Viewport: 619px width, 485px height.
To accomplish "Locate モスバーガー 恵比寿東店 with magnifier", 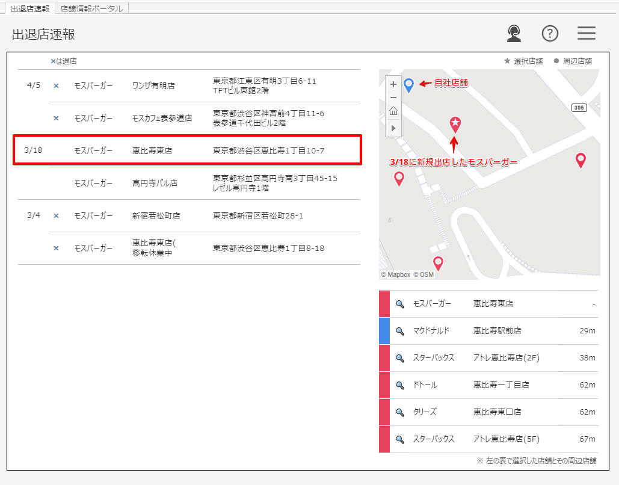I will [400, 304].
